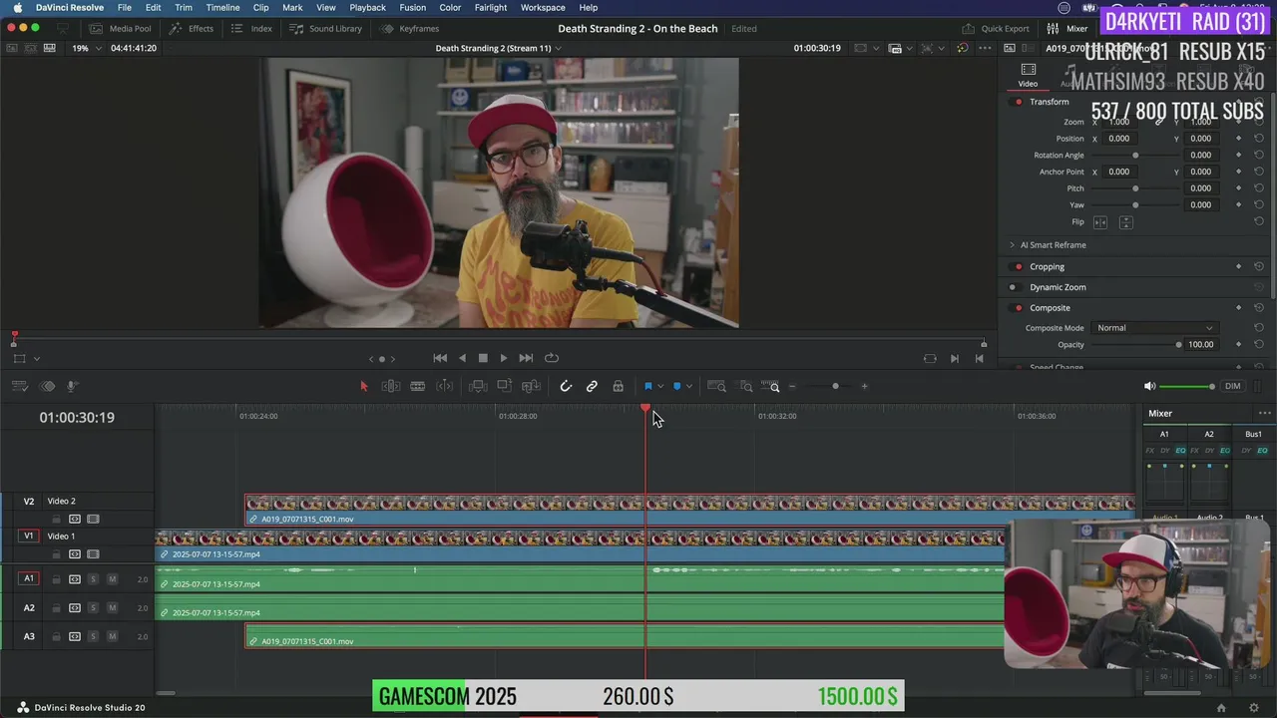Open Composite Mode Normal dropdown
This screenshot has height=718, width=1277.
click(x=1155, y=328)
